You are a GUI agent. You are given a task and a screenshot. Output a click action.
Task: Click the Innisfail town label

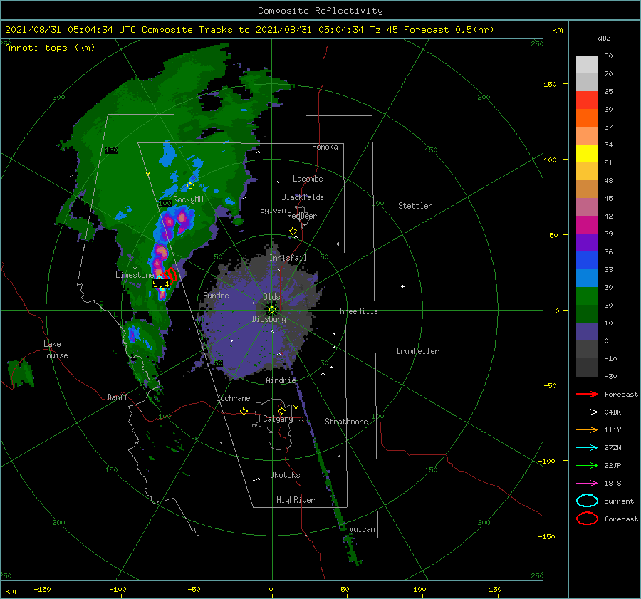(288, 258)
